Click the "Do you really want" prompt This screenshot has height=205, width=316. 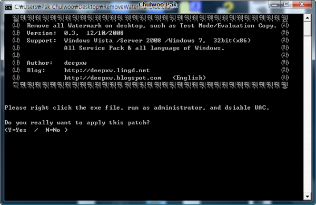77,123
